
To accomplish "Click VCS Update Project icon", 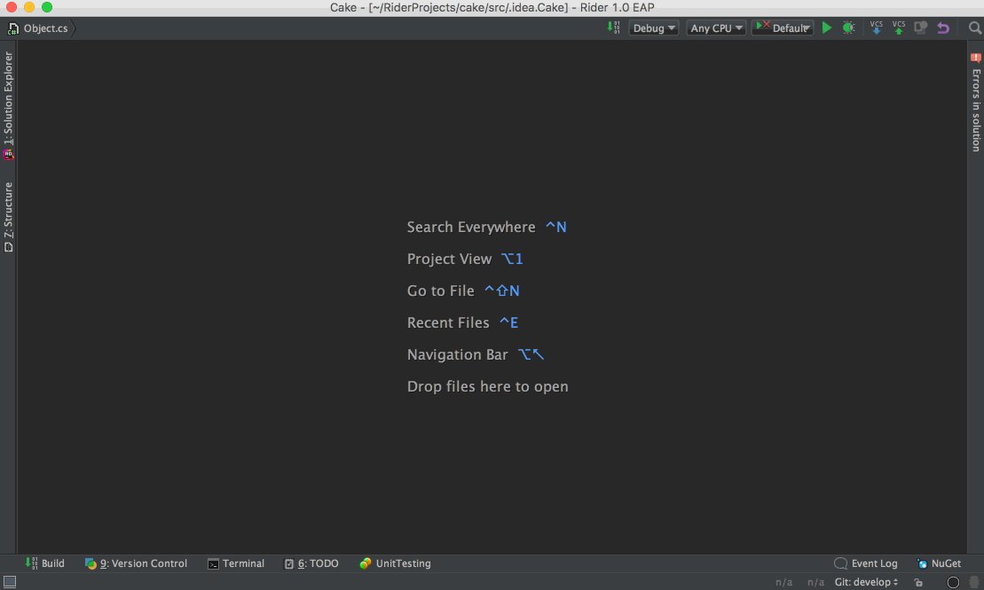I will (x=876, y=27).
